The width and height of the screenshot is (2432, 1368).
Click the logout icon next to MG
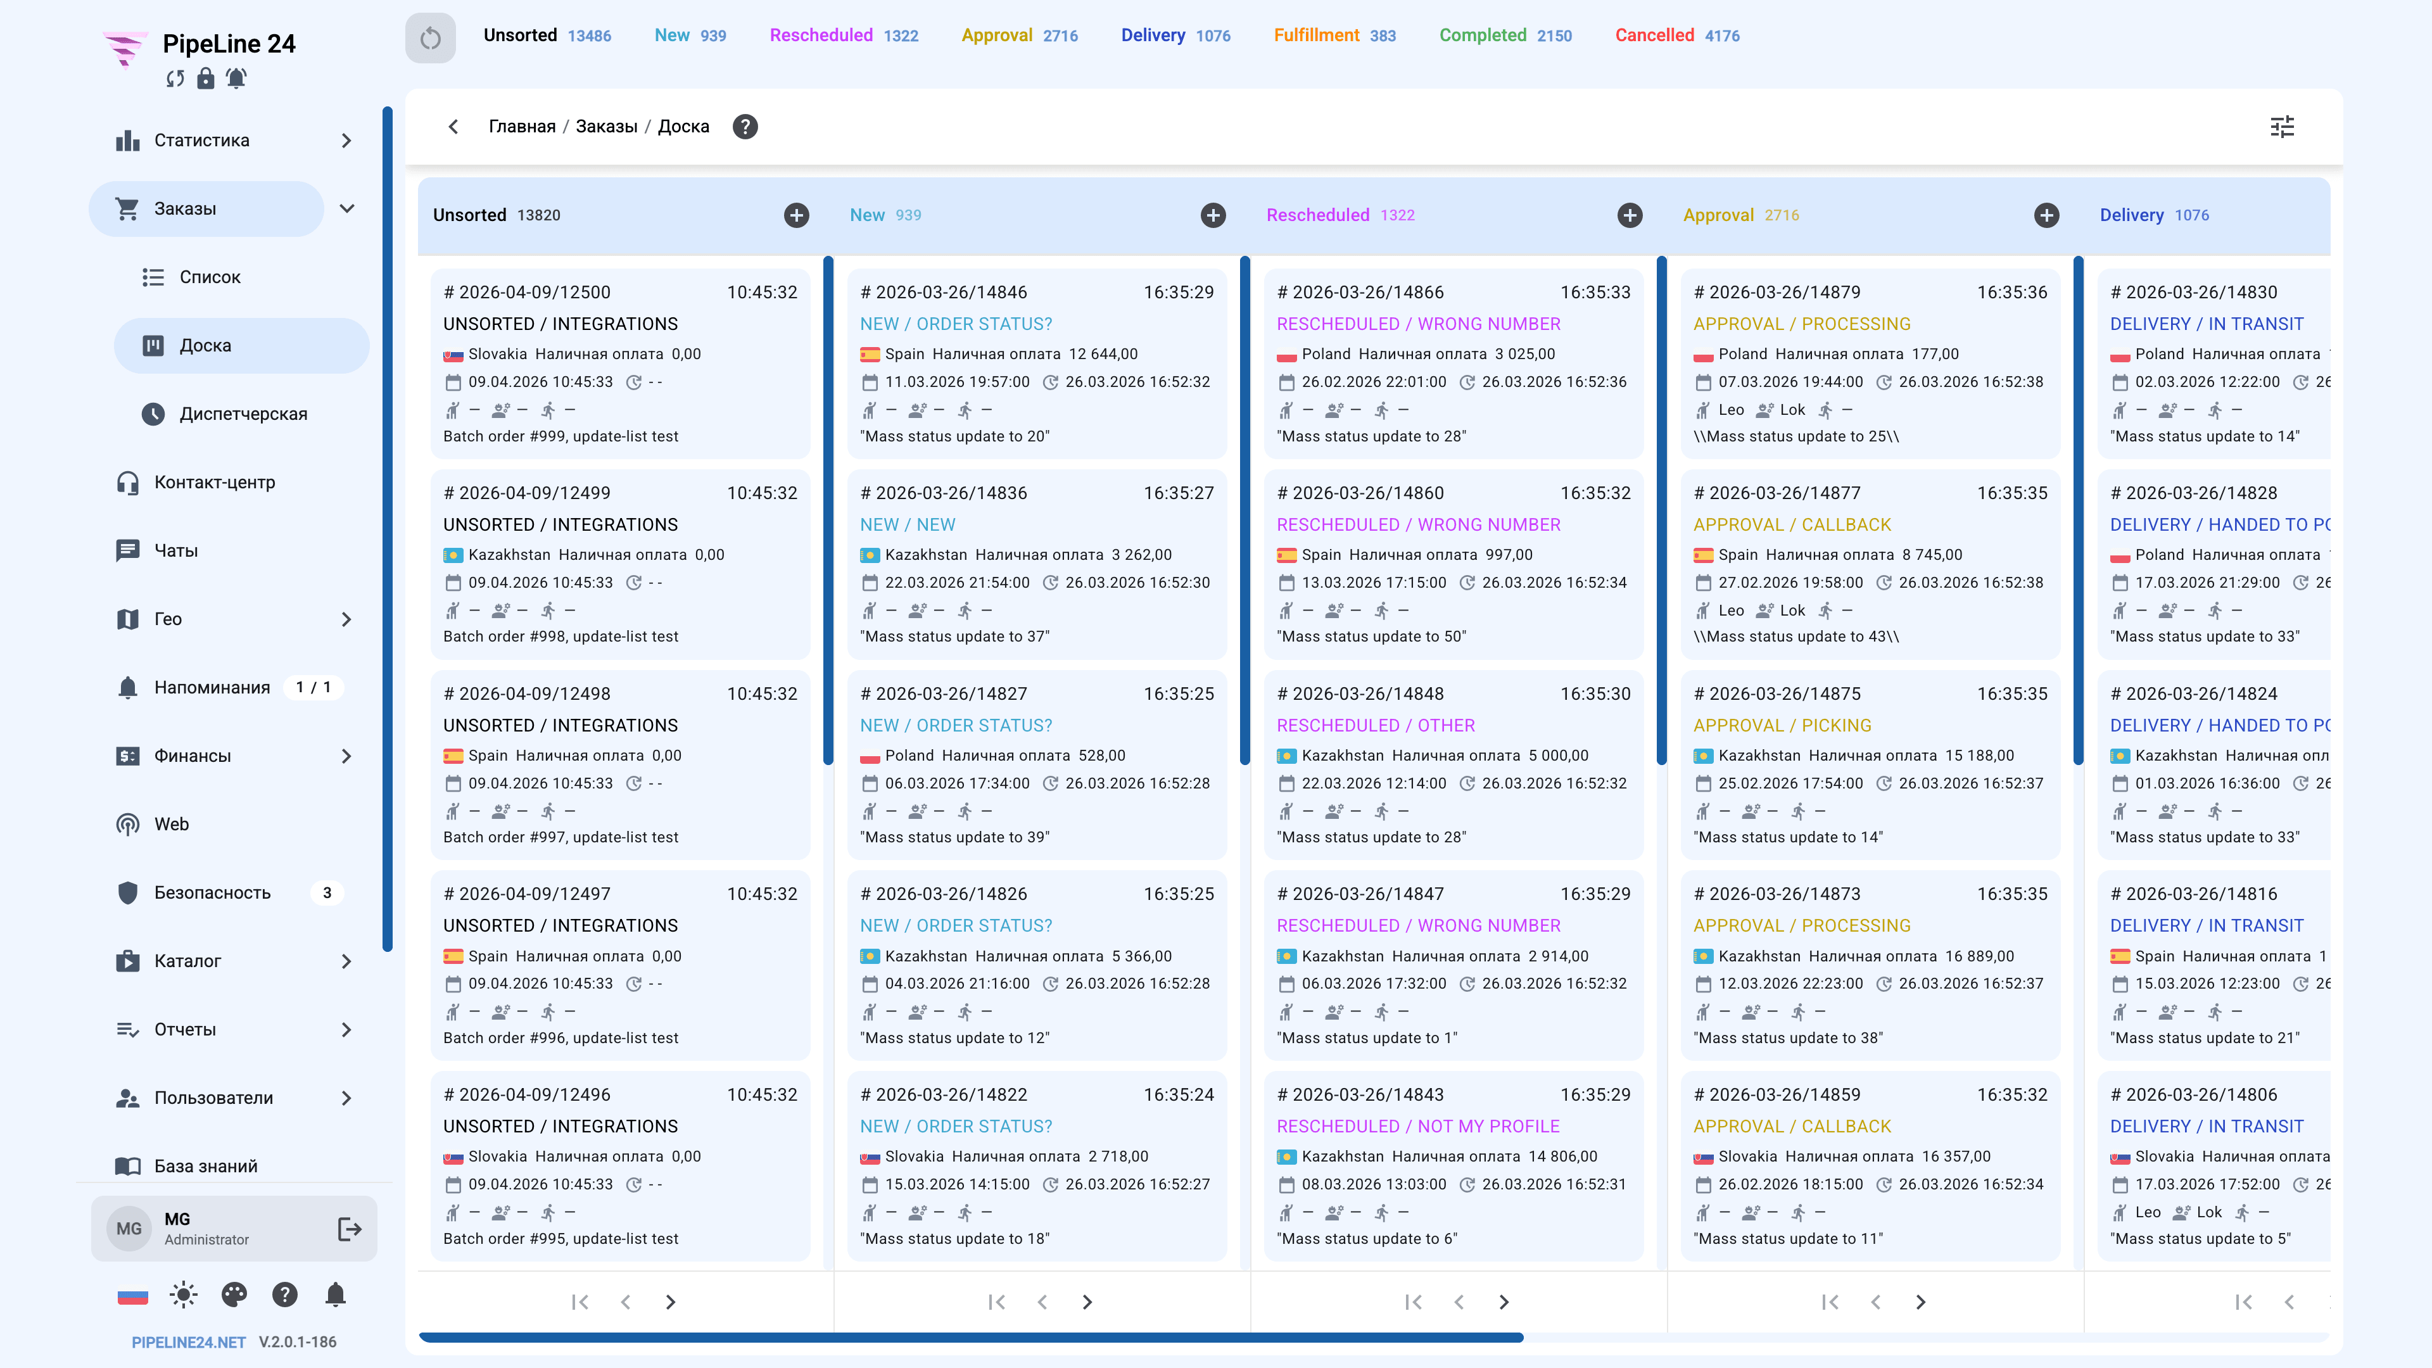coord(350,1228)
